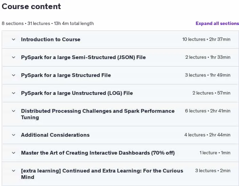The image size is (239, 186).
Task: Select PySpark for a large Semi-Structured (JSON) File
Action: coord(83,57)
